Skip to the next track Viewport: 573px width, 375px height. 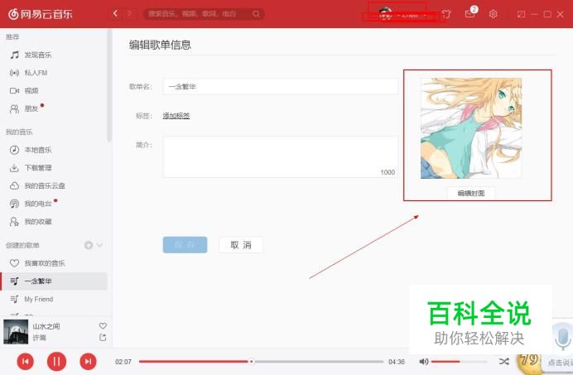tap(88, 362)
